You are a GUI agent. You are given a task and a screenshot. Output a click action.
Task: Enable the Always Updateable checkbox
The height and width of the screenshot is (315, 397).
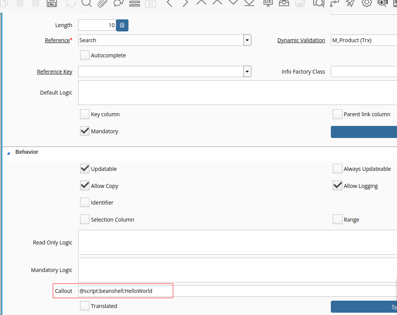(x=337, y=169)
